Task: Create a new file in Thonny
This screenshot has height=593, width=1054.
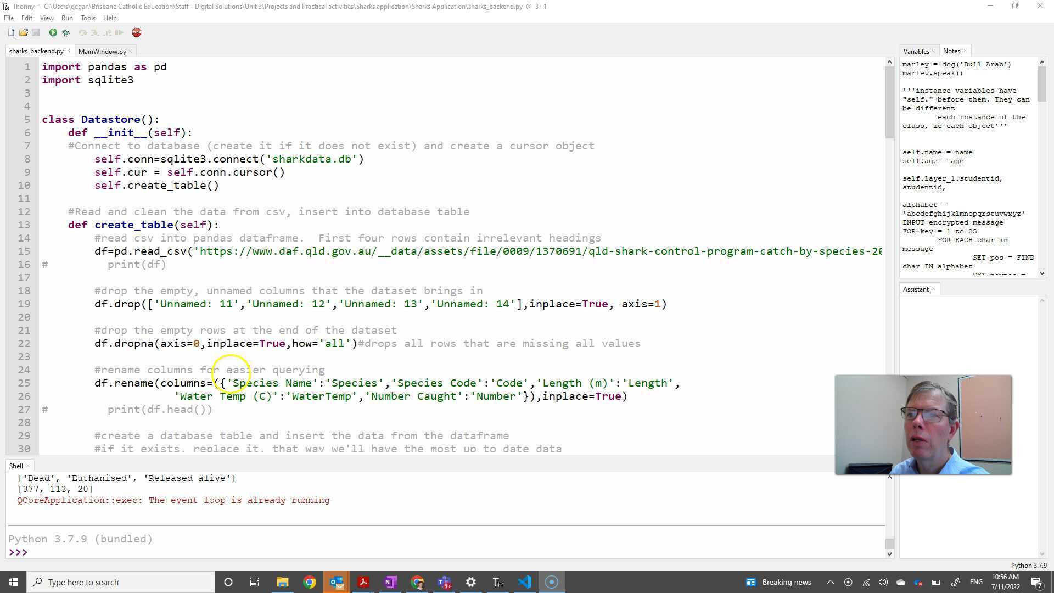Action: (11, 32)
